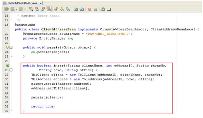Click the Last Edit location icon

[x=7, y=9]
